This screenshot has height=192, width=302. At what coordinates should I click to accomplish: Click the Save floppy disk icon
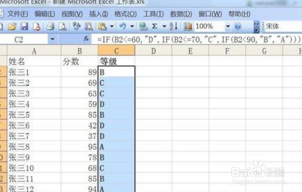point(24,26)
